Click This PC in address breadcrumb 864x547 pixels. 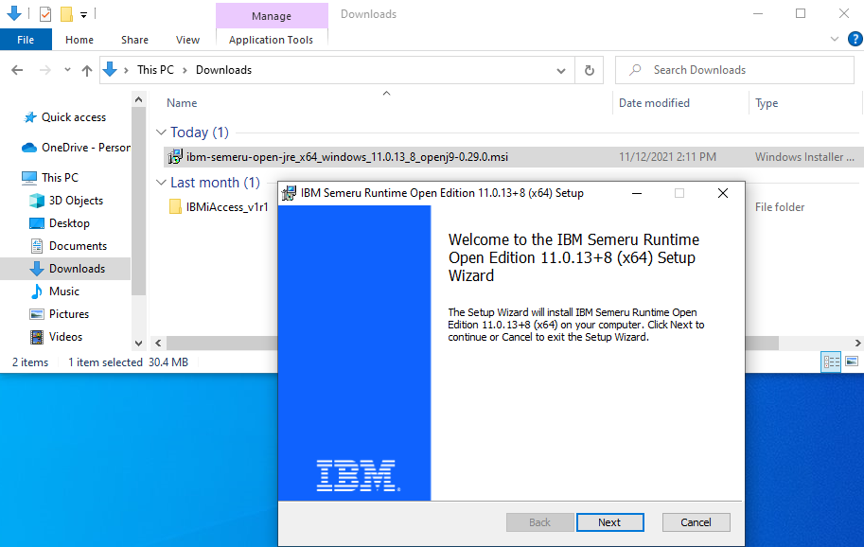tap(155, 70)
